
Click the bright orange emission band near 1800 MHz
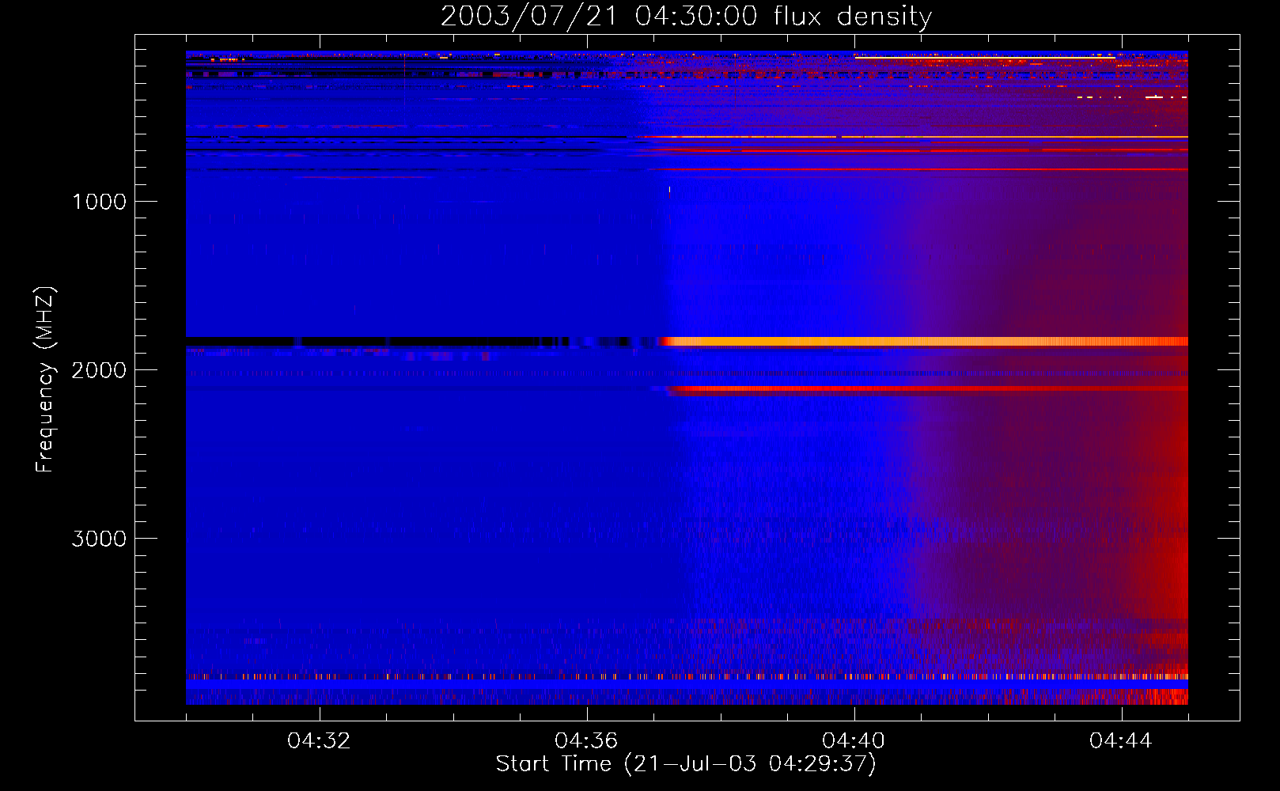[924, 342]
